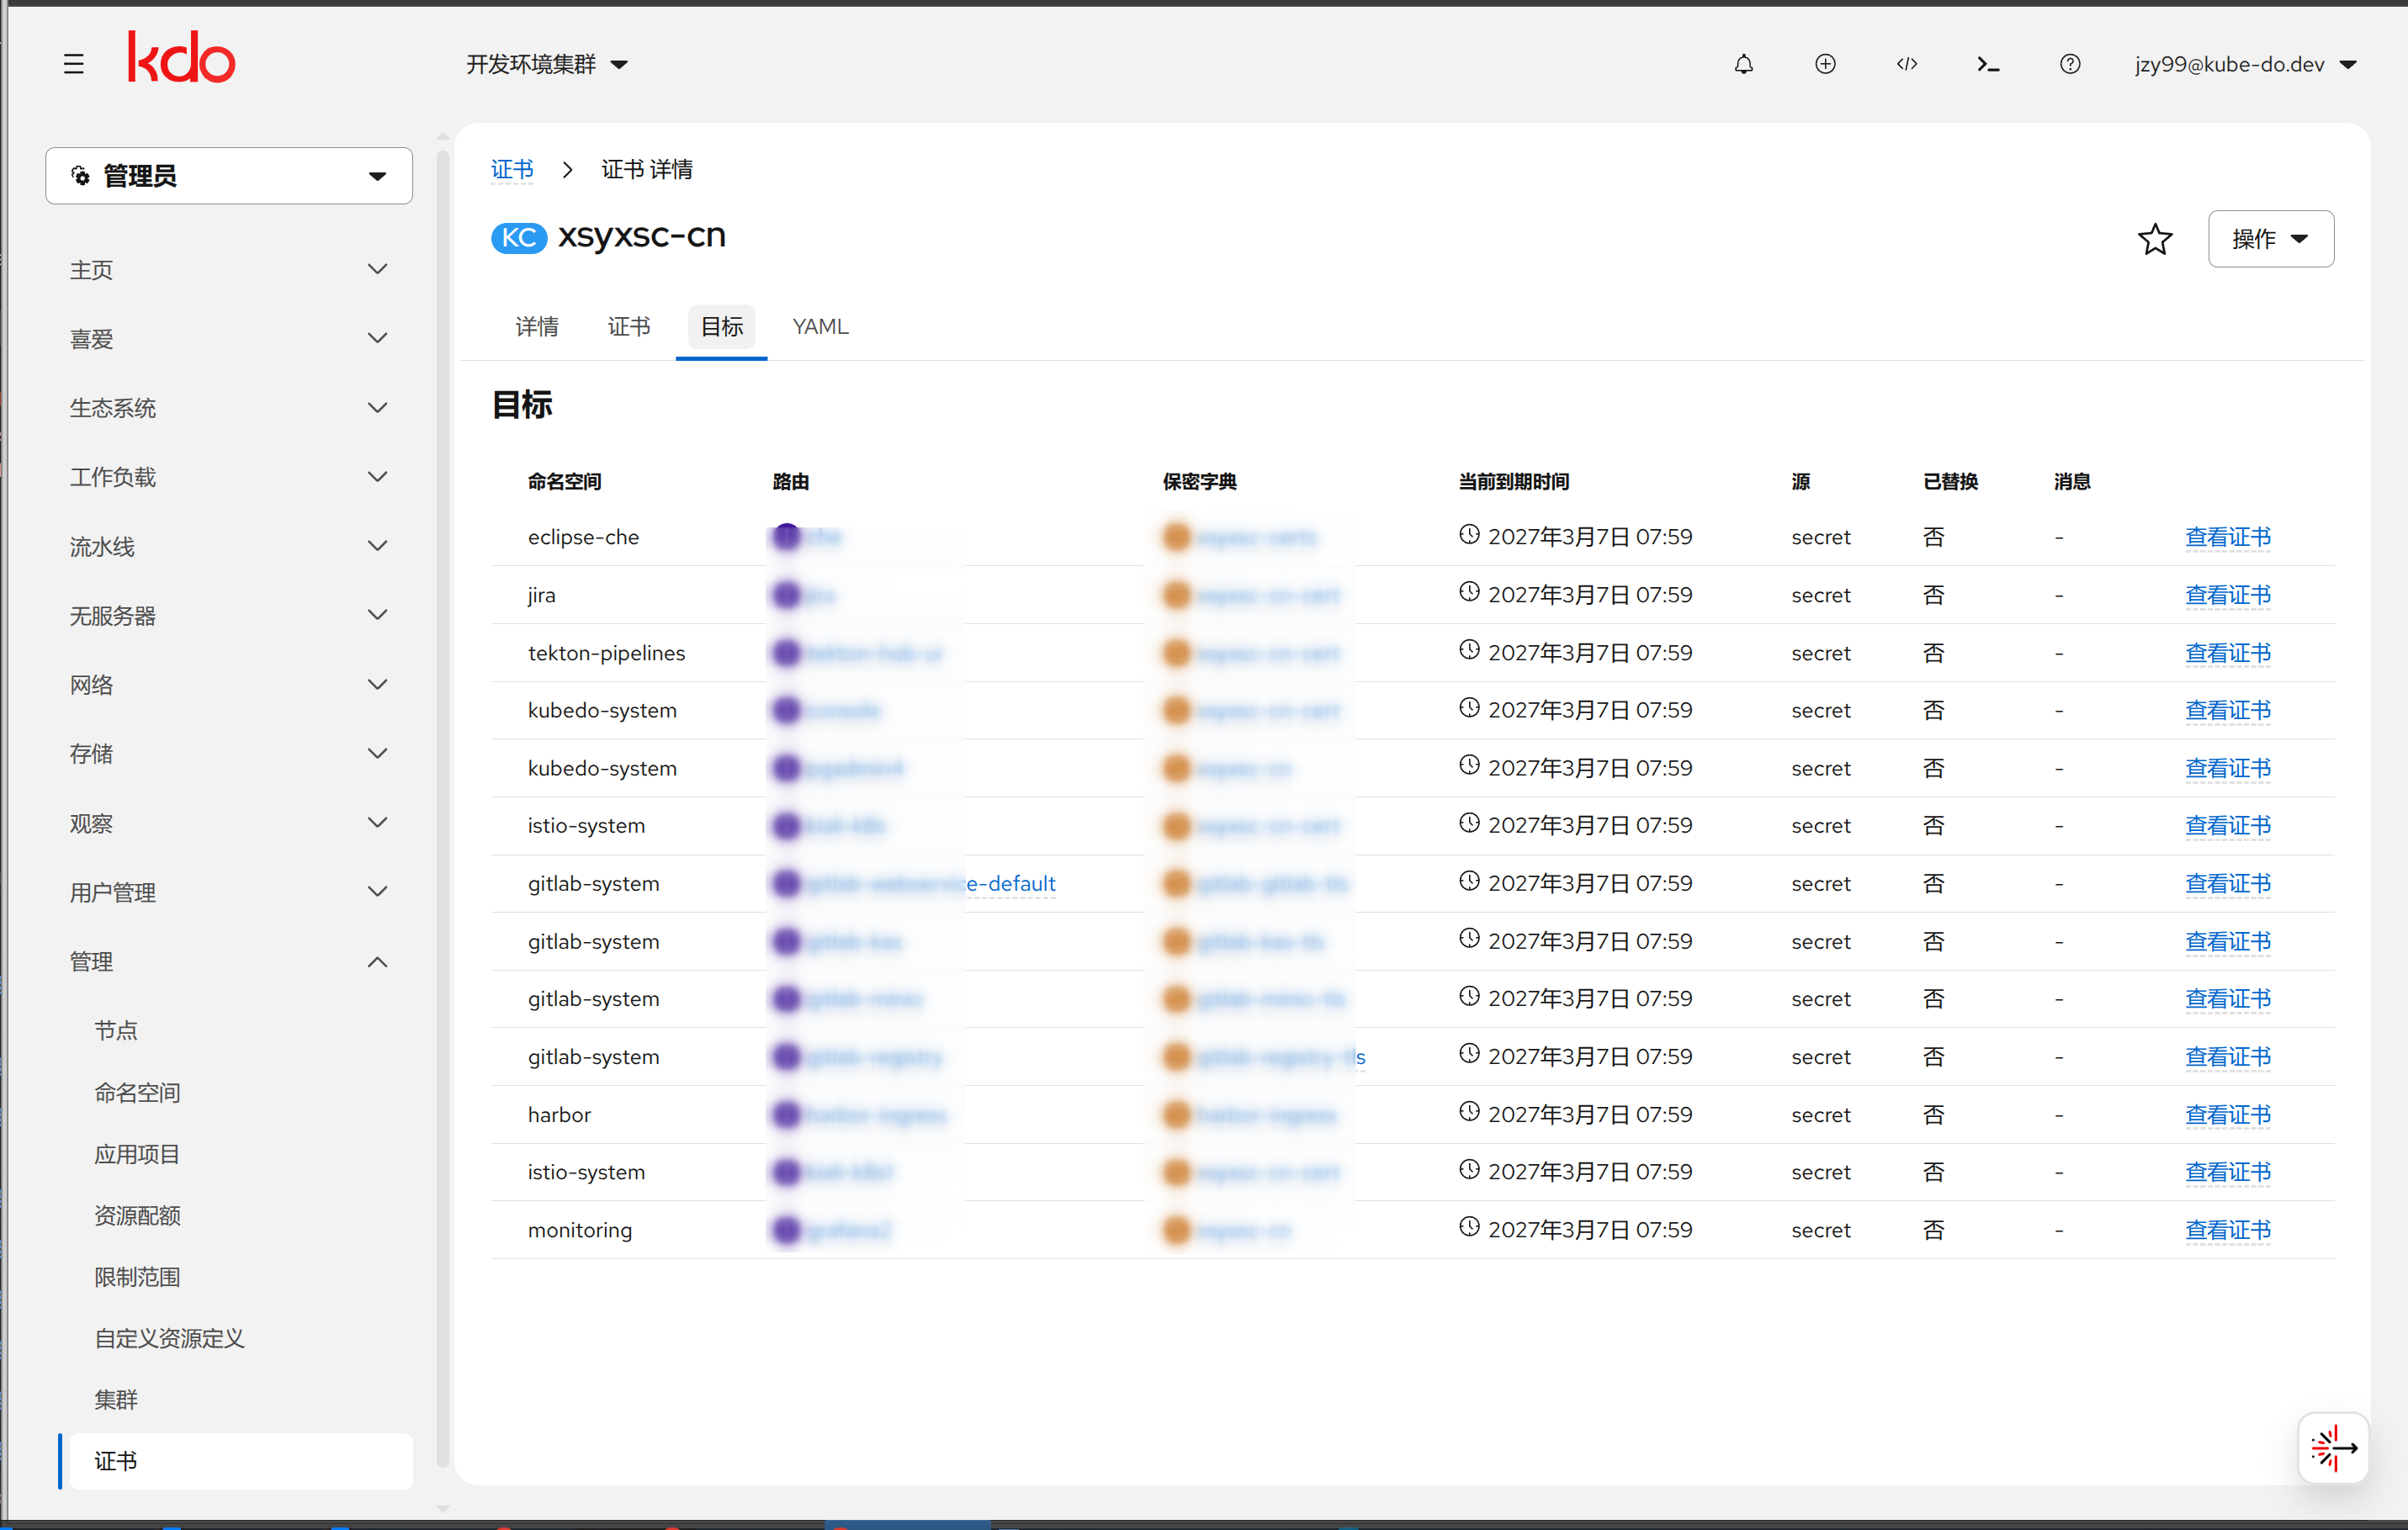Click the sparkle assistant icon

click(2333, 1447)
